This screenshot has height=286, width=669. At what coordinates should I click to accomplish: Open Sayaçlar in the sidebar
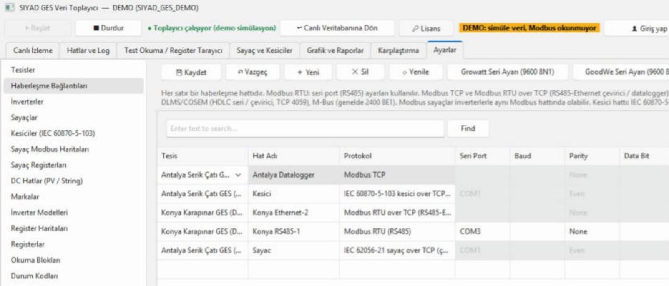[72, 117]
